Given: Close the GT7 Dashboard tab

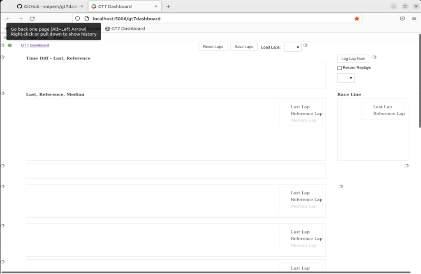Looking at the screenshot, I should tap(156, 6).
